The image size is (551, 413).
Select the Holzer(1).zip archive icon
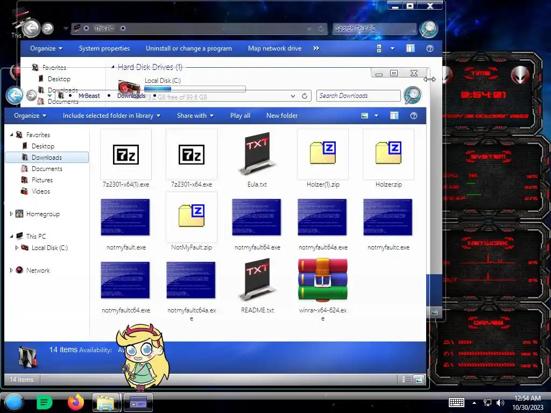coord(323,154)
